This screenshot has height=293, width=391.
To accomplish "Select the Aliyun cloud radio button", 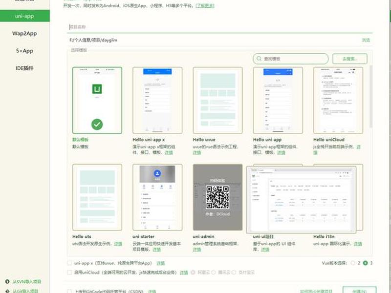I will tap(193, 272).
